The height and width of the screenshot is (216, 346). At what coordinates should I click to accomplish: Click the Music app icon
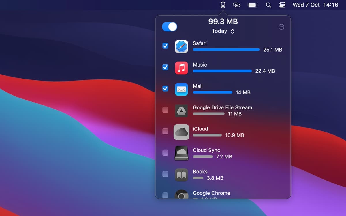(x=181, y=68)
